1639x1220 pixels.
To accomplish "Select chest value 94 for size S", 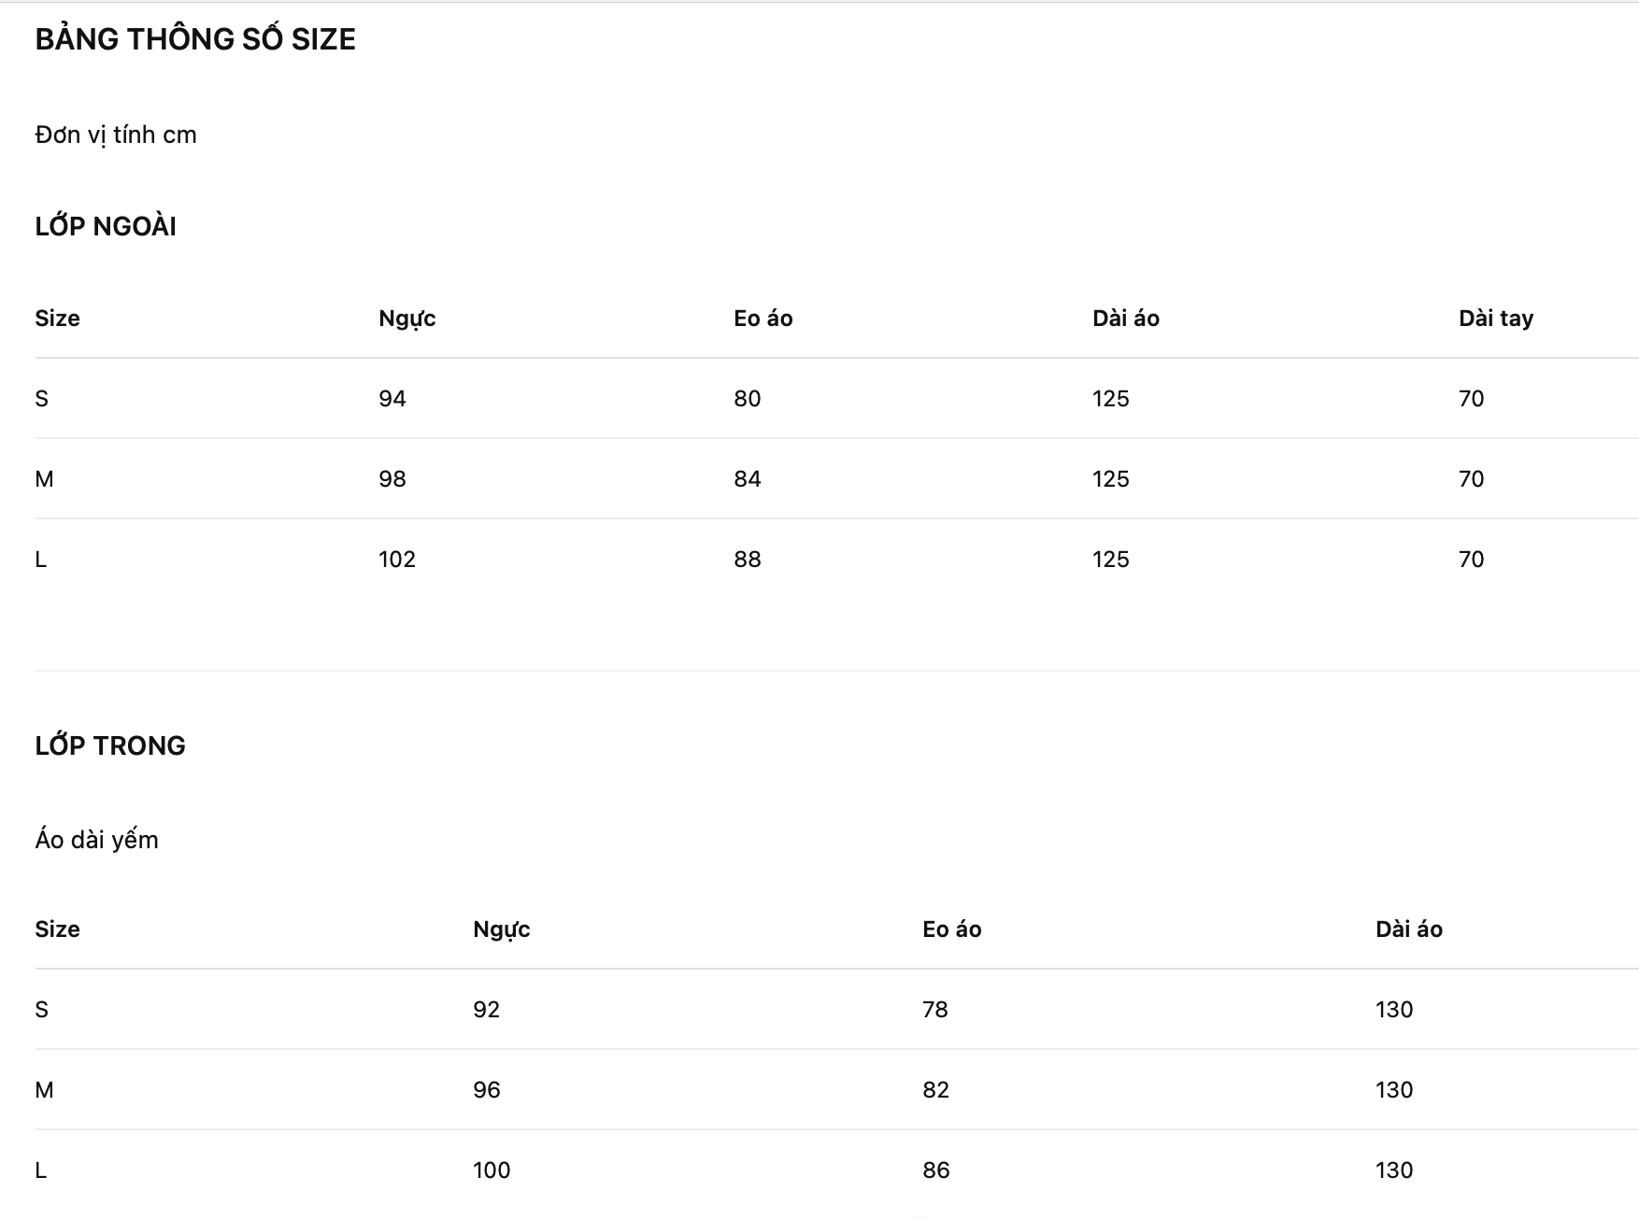I will (x=392, y=399).
